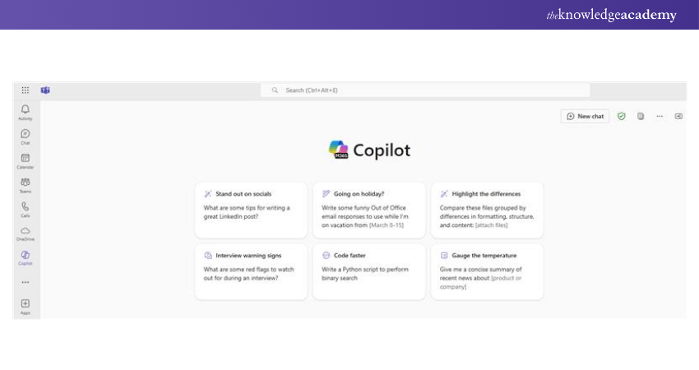Click the app launcher waffle grid
Viewport: 699px width, 370px height.
click(25, 90)
